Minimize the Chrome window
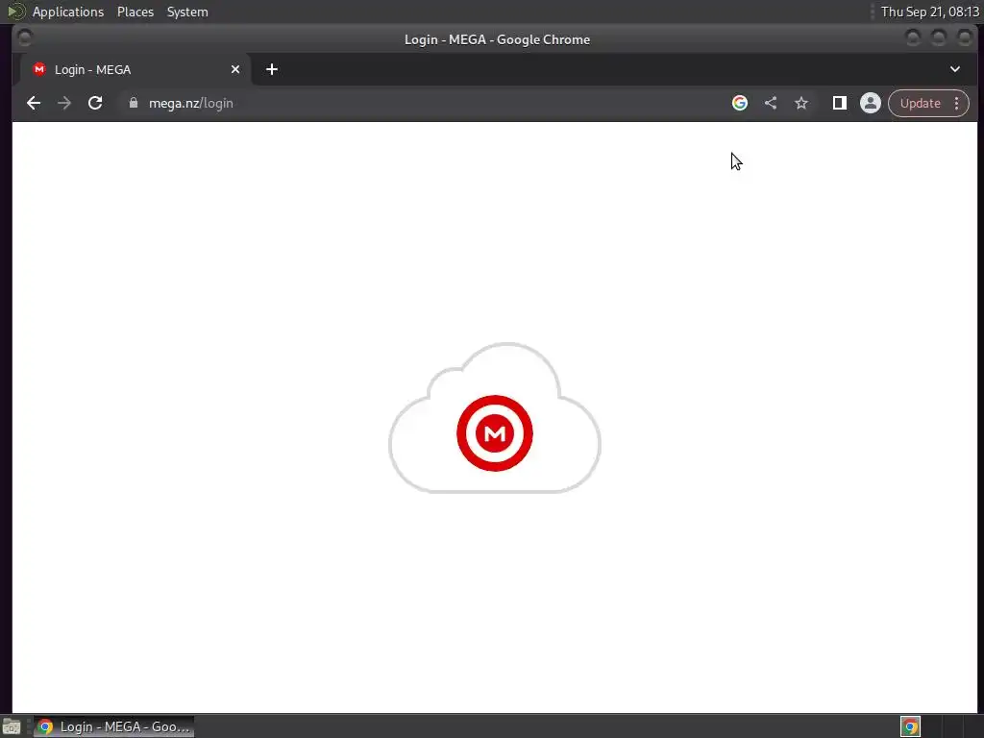Image resolution: width=984 pixels, height=738 pixels. [913, 38]
